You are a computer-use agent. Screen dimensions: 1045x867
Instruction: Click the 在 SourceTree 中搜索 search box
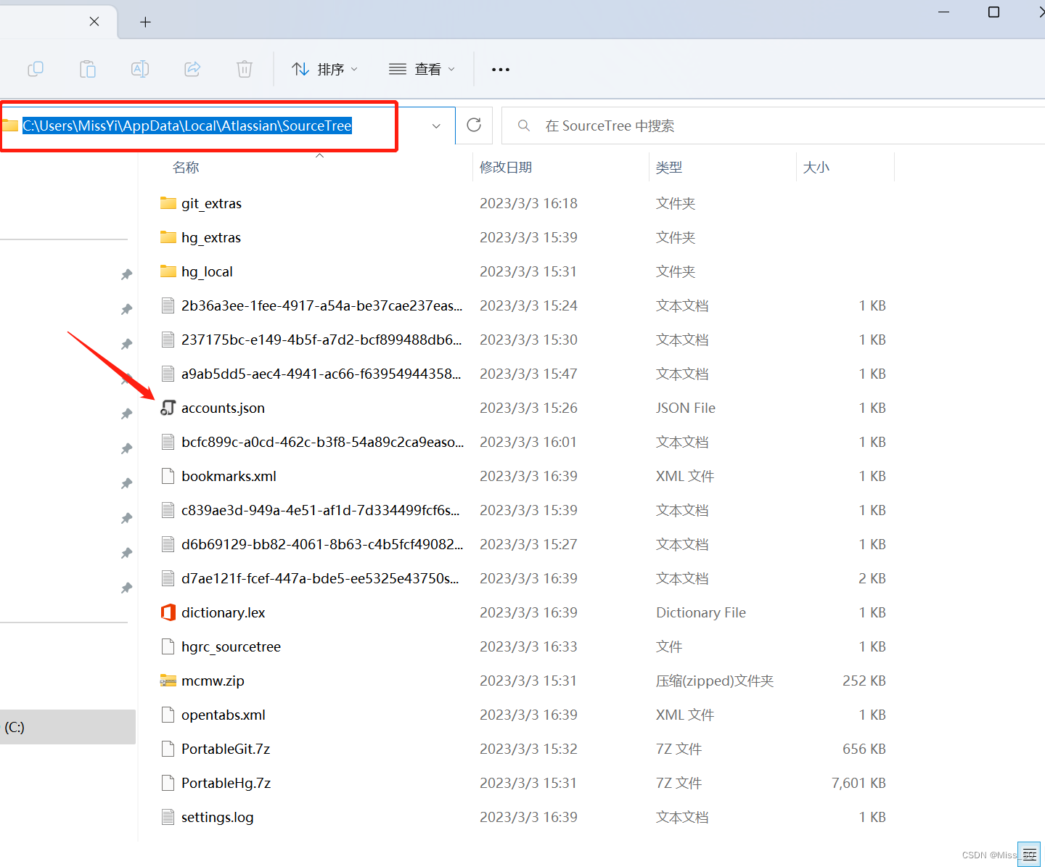coord(726,125)
